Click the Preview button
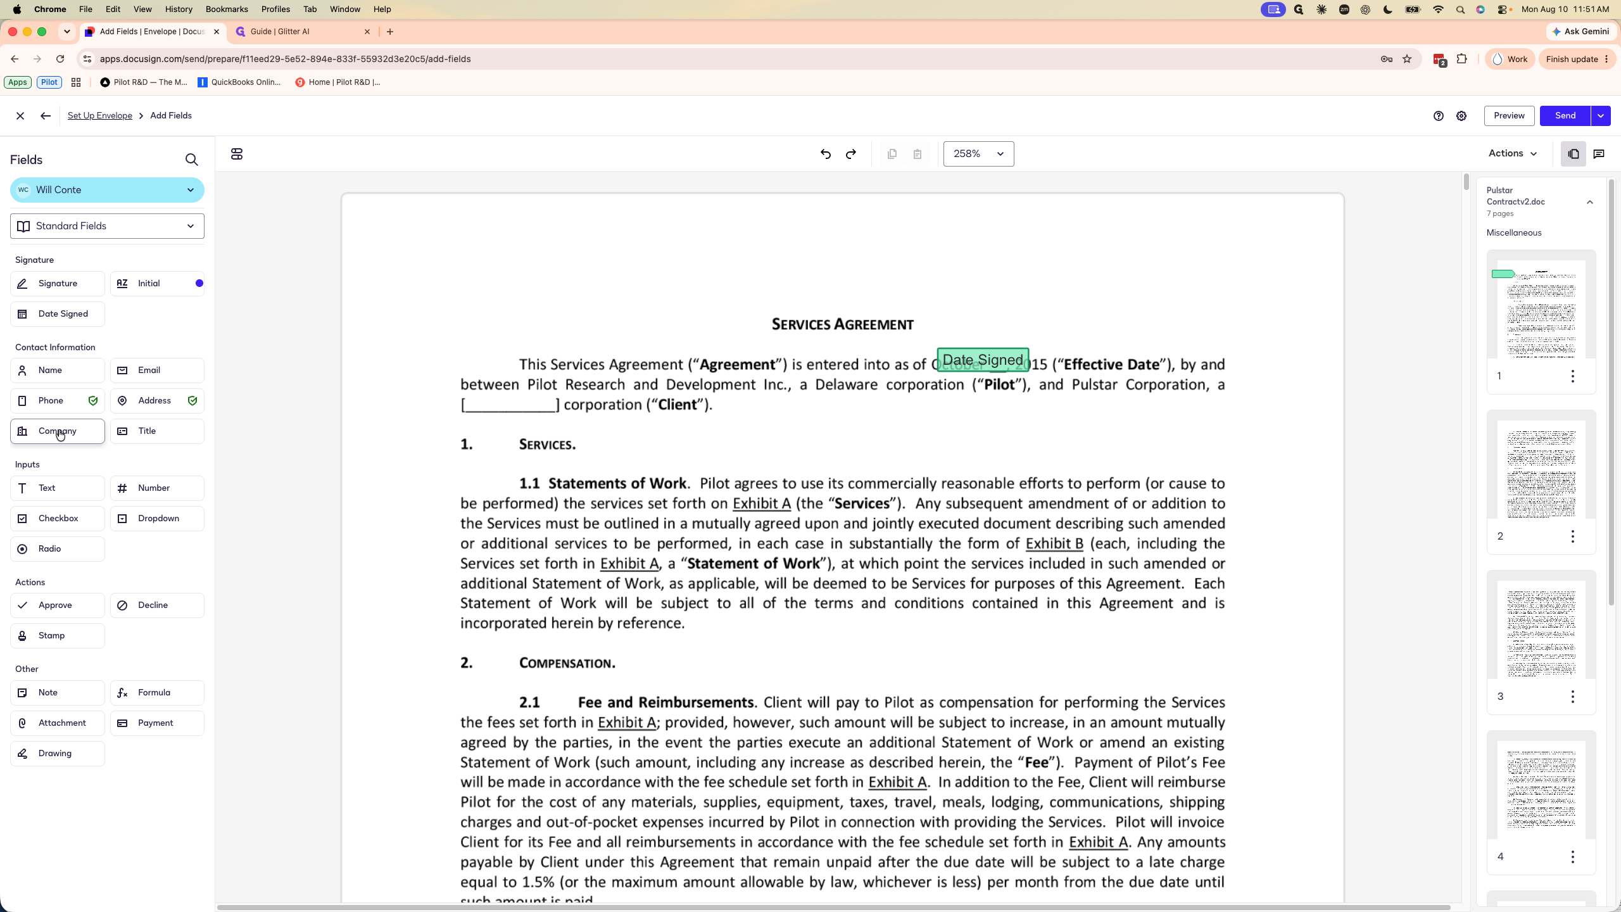Viewport: 1621px width, 912px height. (x=1509, y=116)
